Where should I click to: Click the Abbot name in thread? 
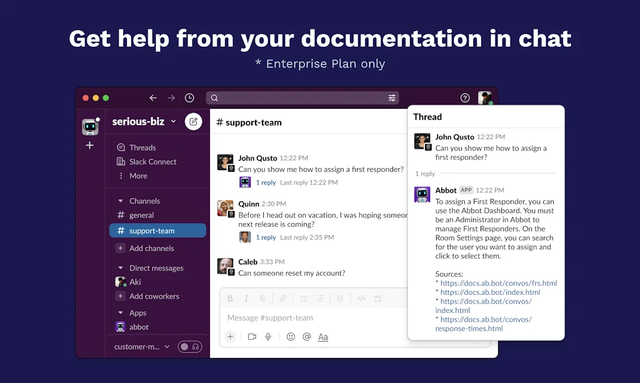[x=446, y=191]
